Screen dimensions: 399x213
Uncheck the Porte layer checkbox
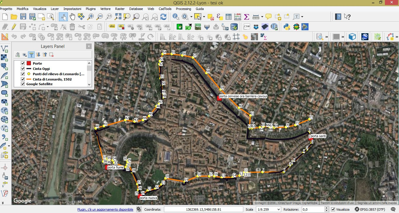[x=23, y=63]
